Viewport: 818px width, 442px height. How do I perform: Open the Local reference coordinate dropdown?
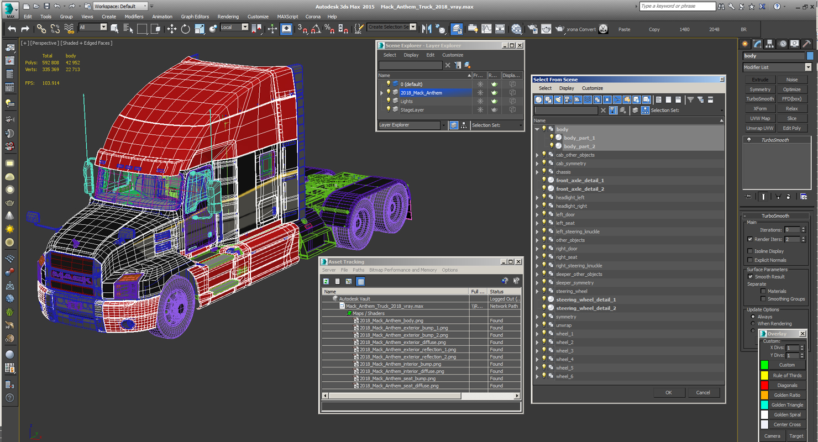[x=234, y=27]
